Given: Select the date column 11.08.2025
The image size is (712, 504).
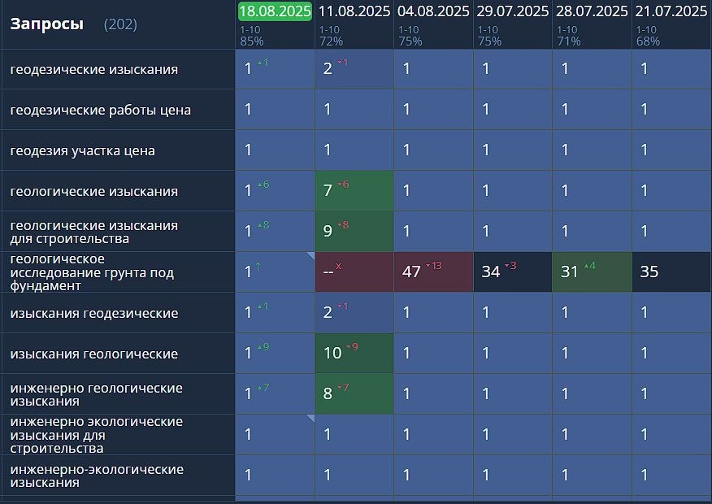Looking at the screenshot, I should pyautogui.click(x=352, y=11).
